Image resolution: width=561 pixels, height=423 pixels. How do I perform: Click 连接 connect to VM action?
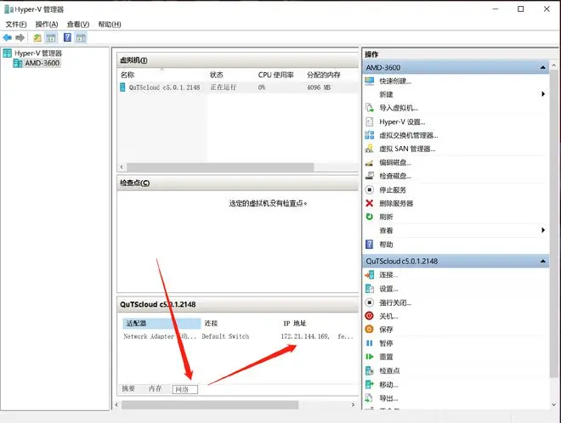[x=388, y=275]
